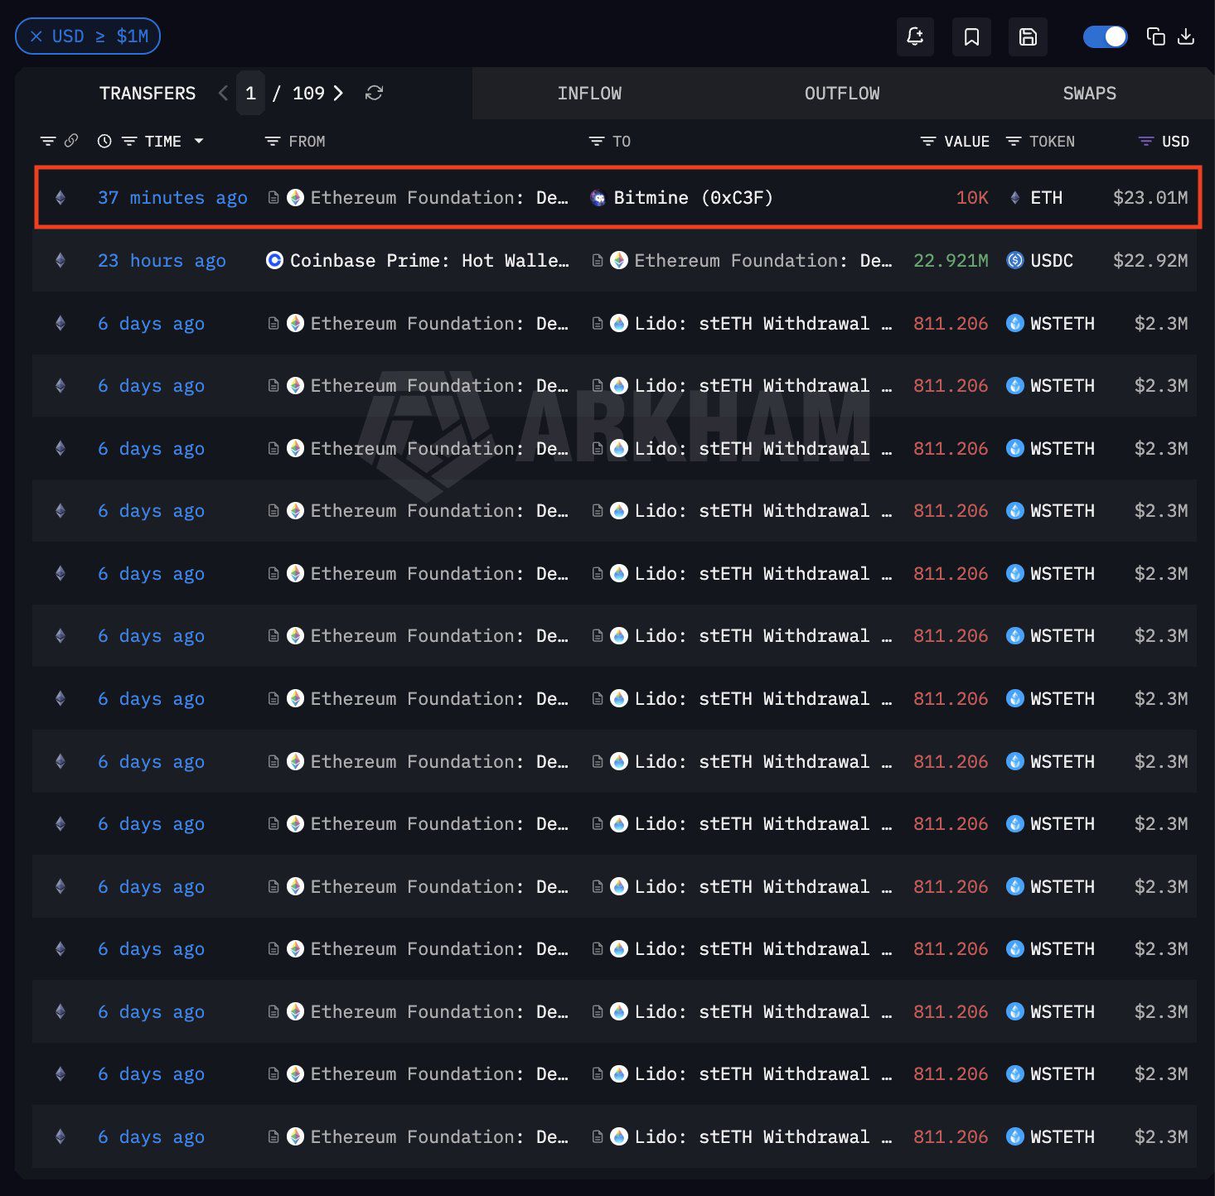Go to the next page of transfers
The width and height of the screenshot is (1215, 1196).
coord(338,93)
